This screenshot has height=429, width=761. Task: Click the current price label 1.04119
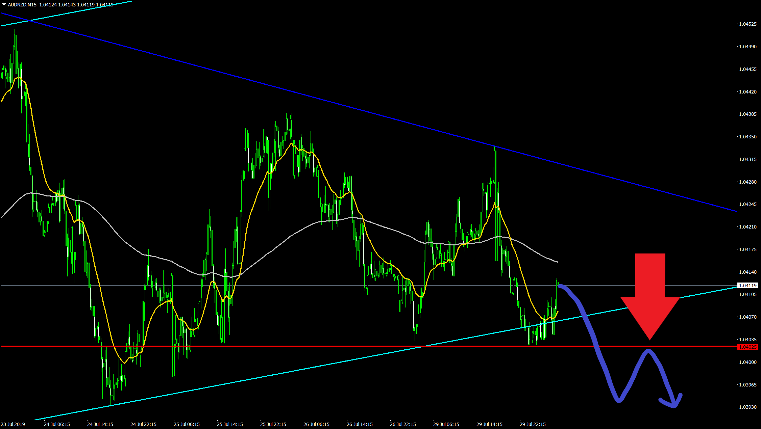point(747,286)
